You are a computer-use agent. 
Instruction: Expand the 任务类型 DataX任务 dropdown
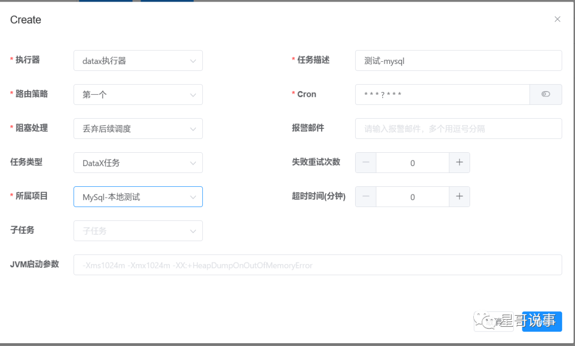point(138,163)
